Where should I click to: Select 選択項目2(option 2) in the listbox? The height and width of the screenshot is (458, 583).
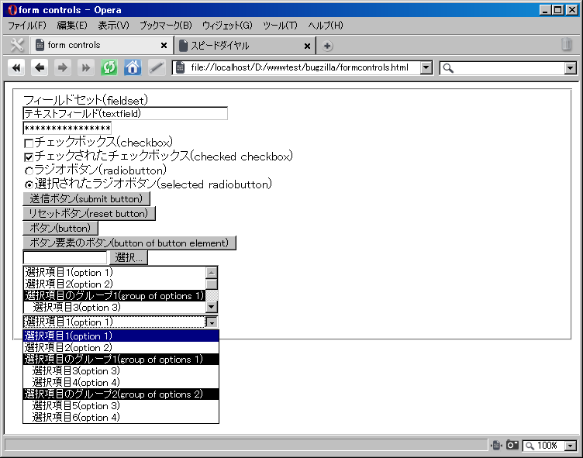tap(115, 284)
